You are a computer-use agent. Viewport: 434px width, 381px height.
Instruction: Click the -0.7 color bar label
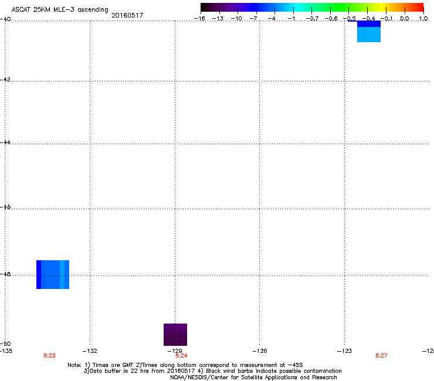click(x=312, y=19)
